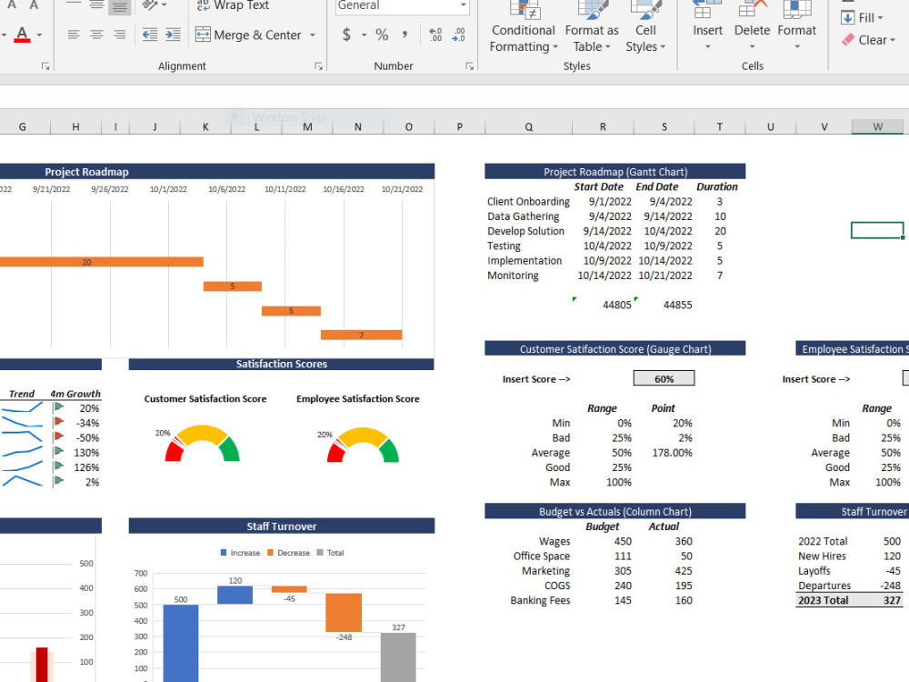Click the Merge & Center button
This screenshot has height=682, width=909.
coord(248,35)
